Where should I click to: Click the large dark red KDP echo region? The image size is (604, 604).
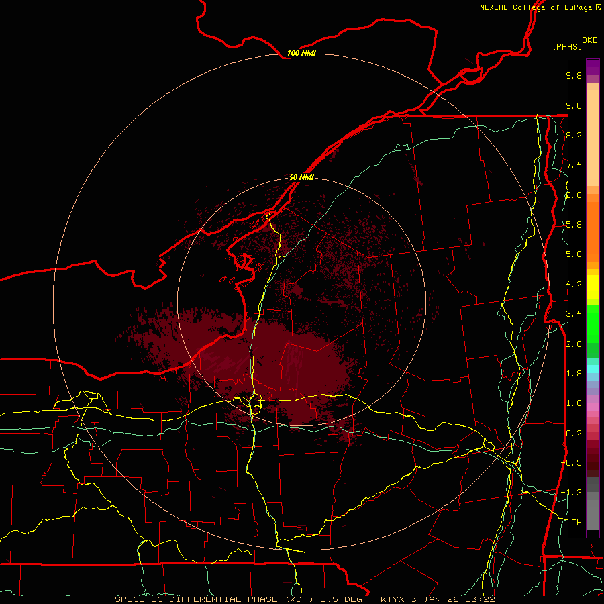266,362
